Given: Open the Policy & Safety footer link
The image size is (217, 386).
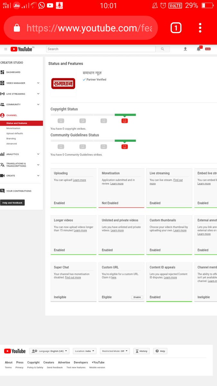Looking at the screenshot, I should (x=35, y=367).
